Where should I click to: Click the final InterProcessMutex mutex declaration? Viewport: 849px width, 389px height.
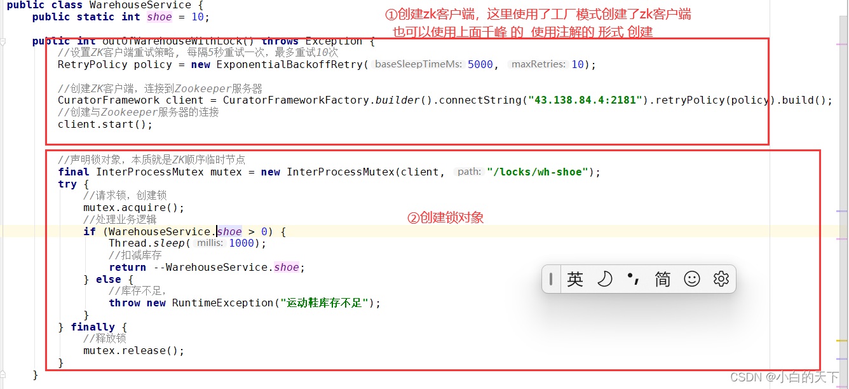(329, 172)
